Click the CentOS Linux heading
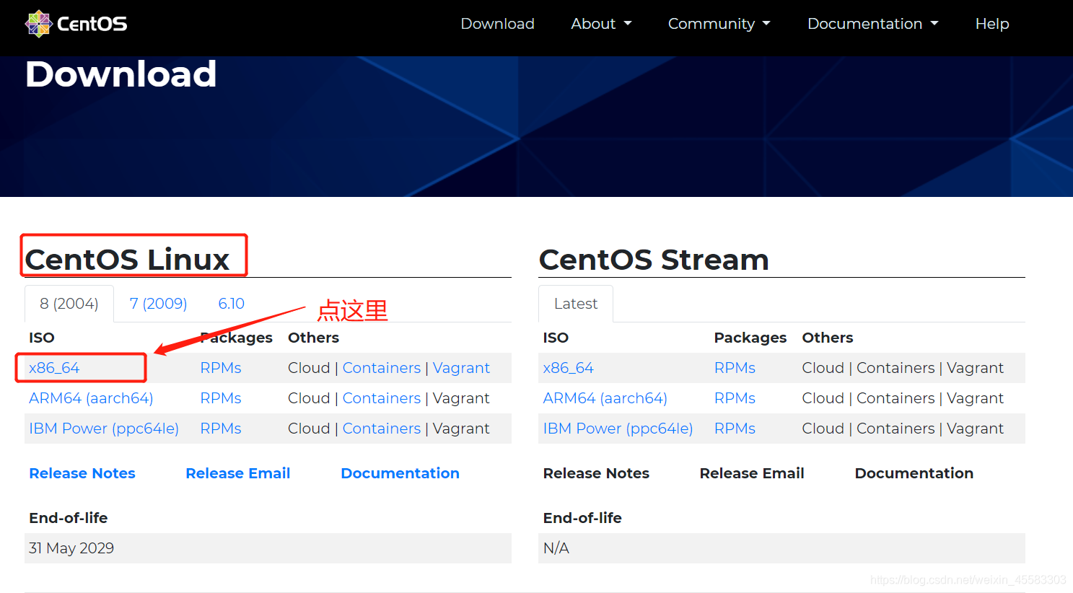Viewport: 1073px width, 593px height. tap(128, 260)
